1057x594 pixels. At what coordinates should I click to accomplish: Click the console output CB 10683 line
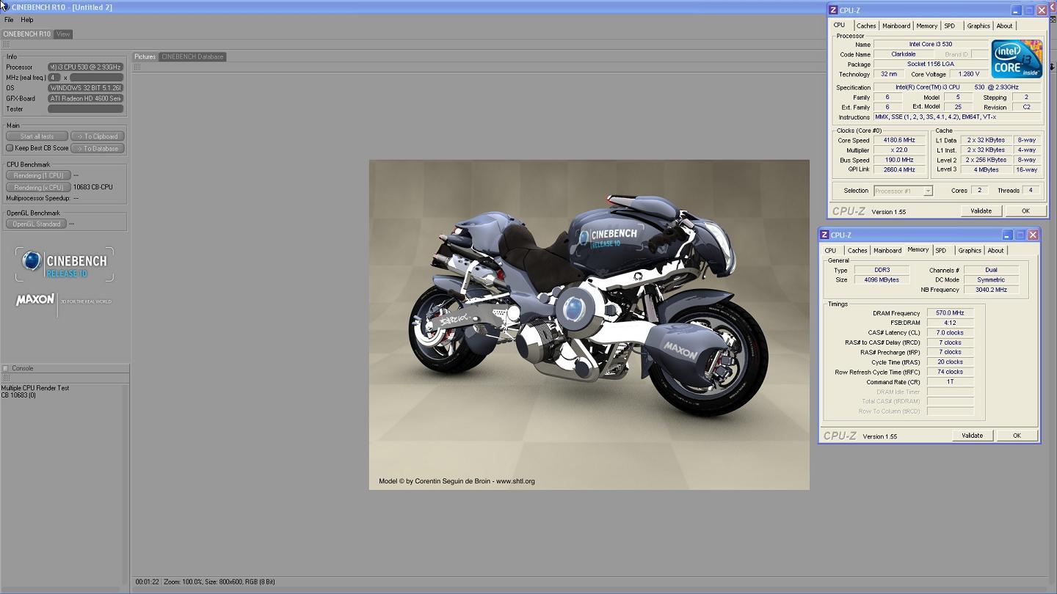click(x=18, y=395)
